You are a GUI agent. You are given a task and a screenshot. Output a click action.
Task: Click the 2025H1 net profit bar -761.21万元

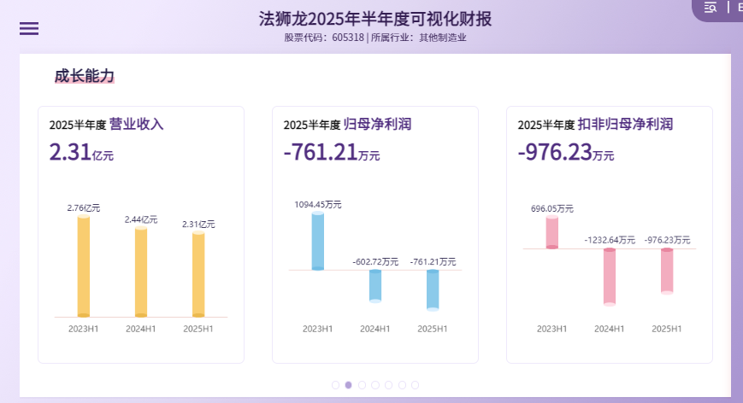[x=433, y=289]
